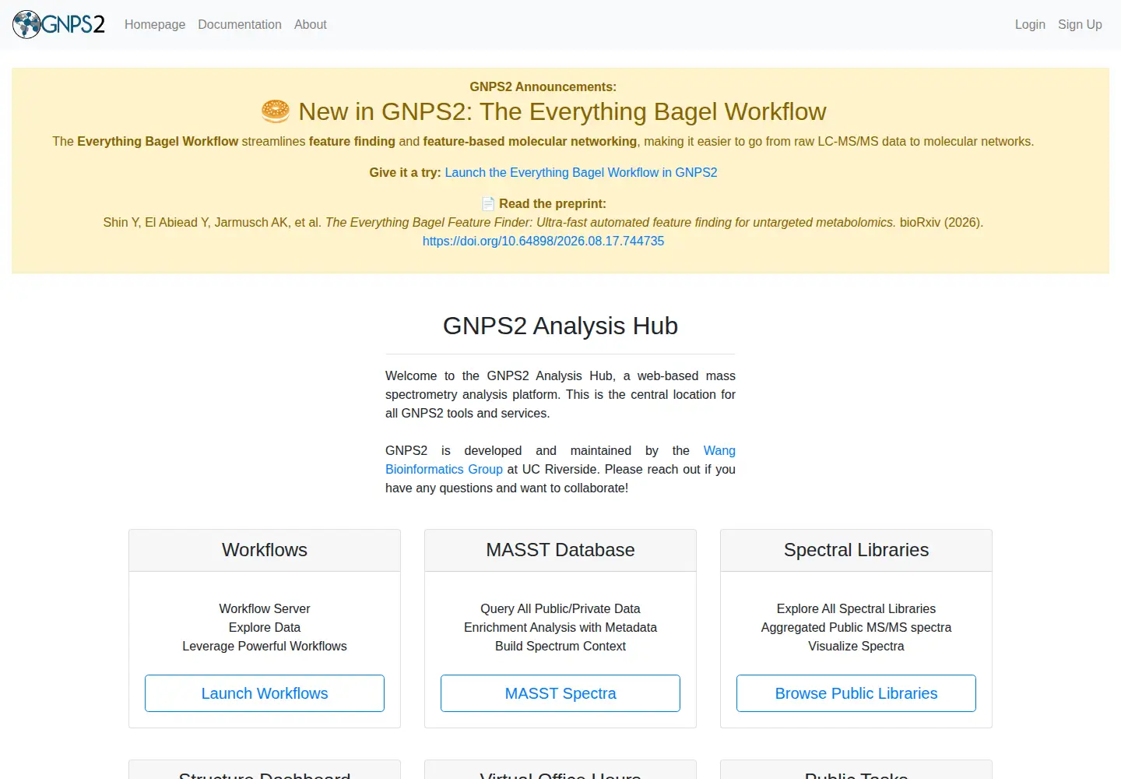Click the 'Explore Data' text
This screenshot has height=779, width=1121.
click(265, 627)
